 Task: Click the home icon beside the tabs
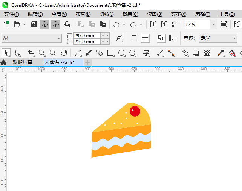[3, 62]
